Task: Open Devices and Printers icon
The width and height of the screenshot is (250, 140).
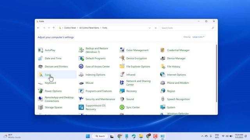Action: pyautogui.click(x=41, y=66)
